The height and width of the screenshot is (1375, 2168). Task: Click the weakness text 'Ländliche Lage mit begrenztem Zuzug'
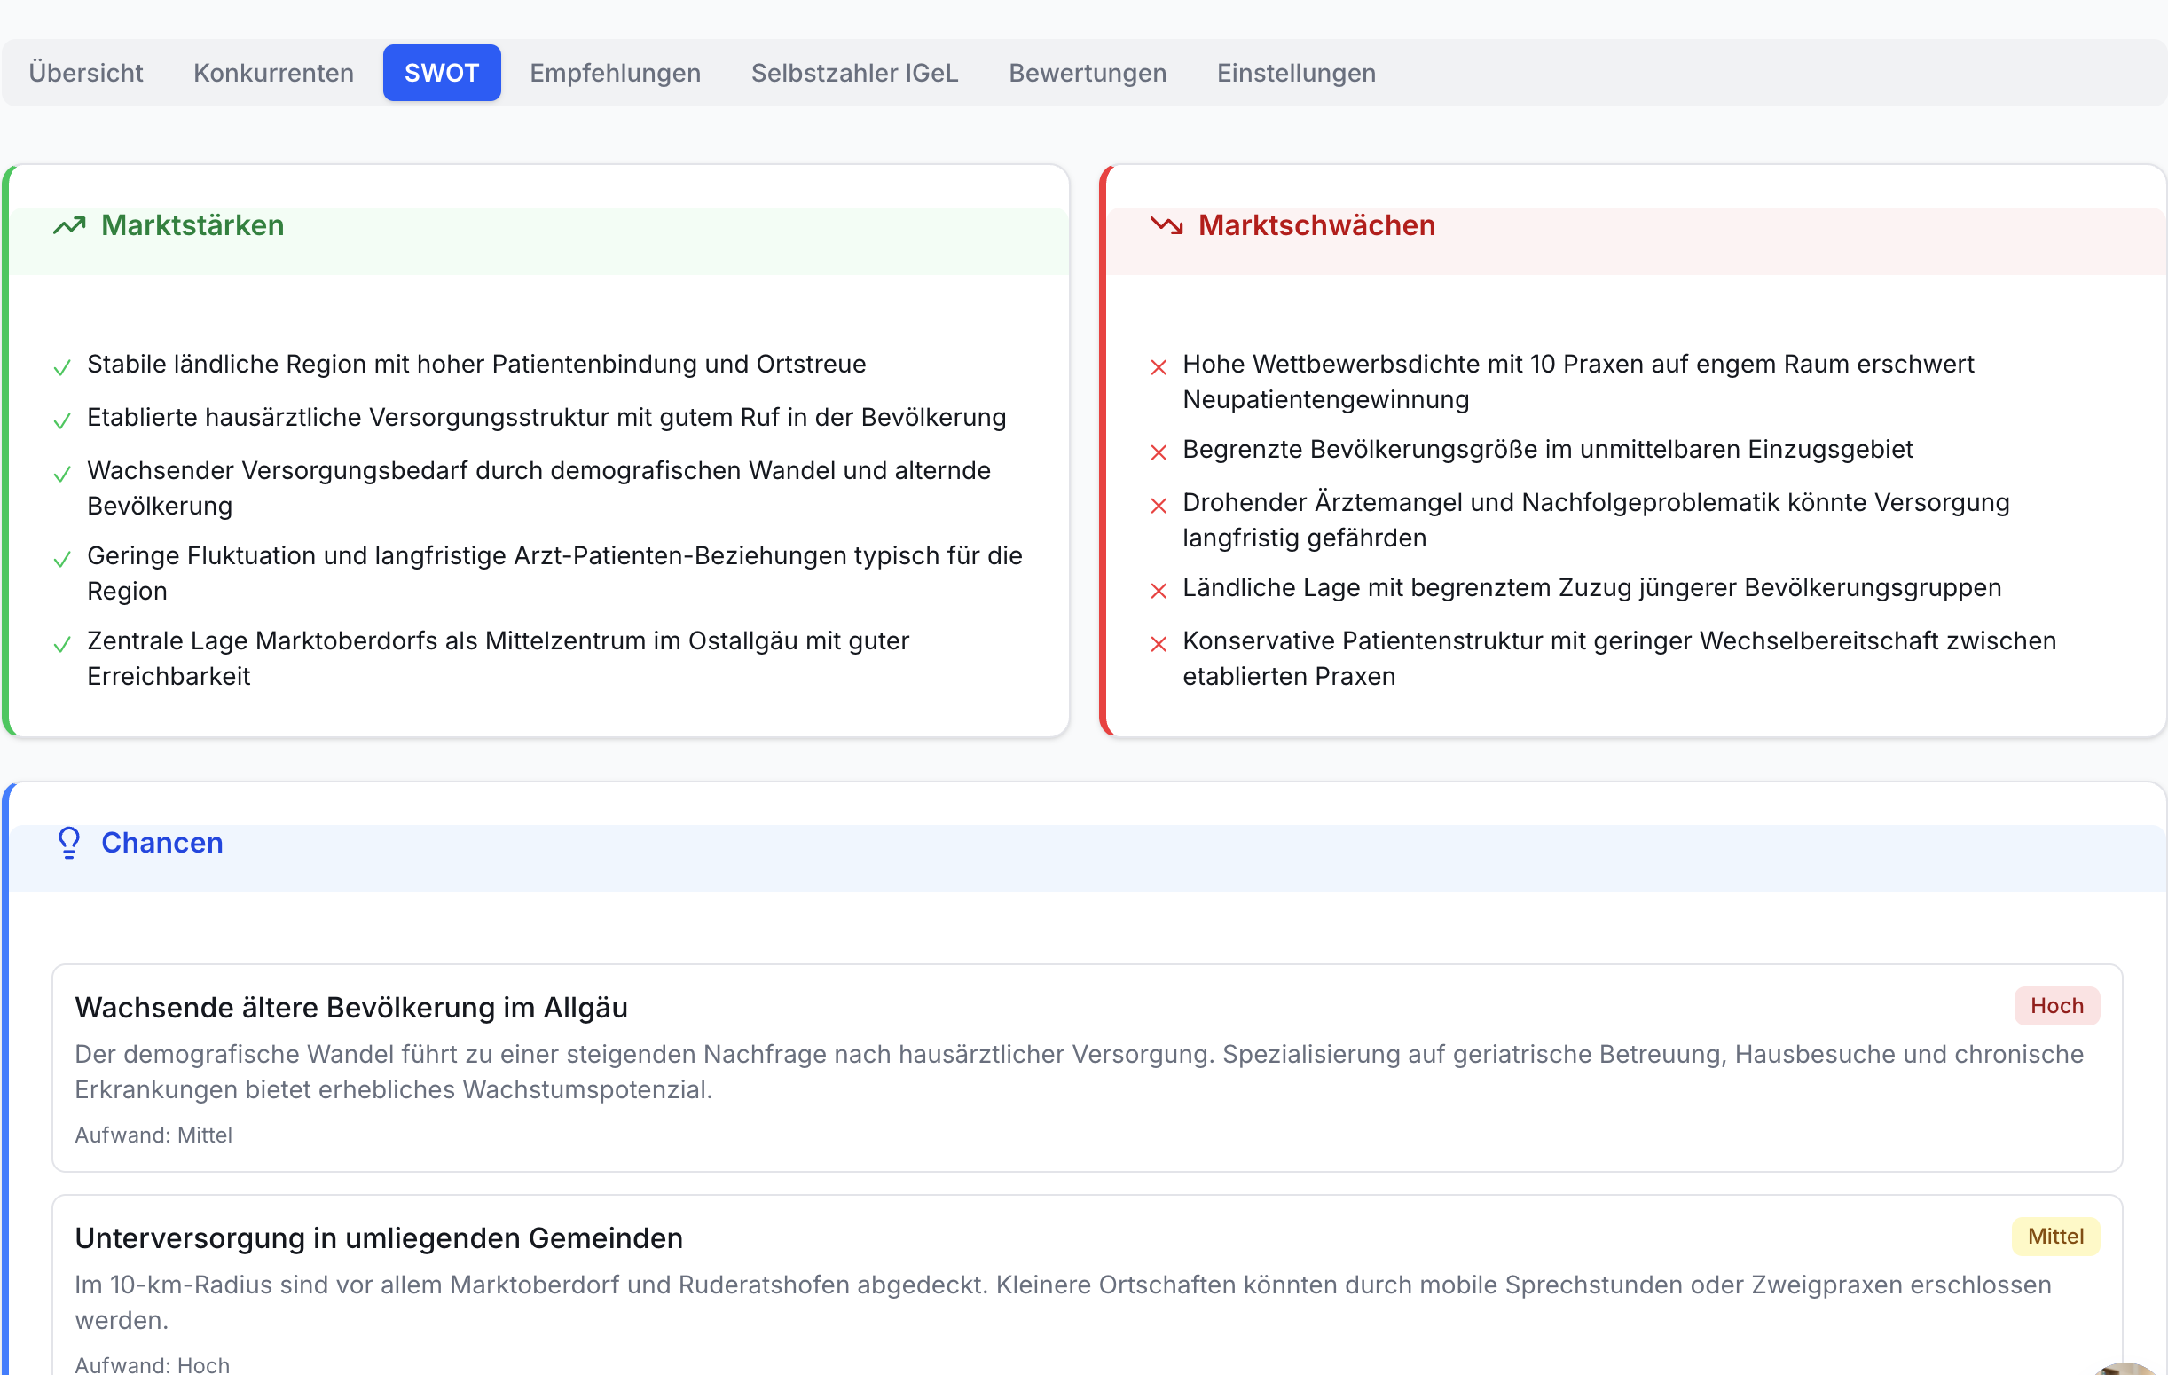pyautogui.click(x=1591, y=588)
